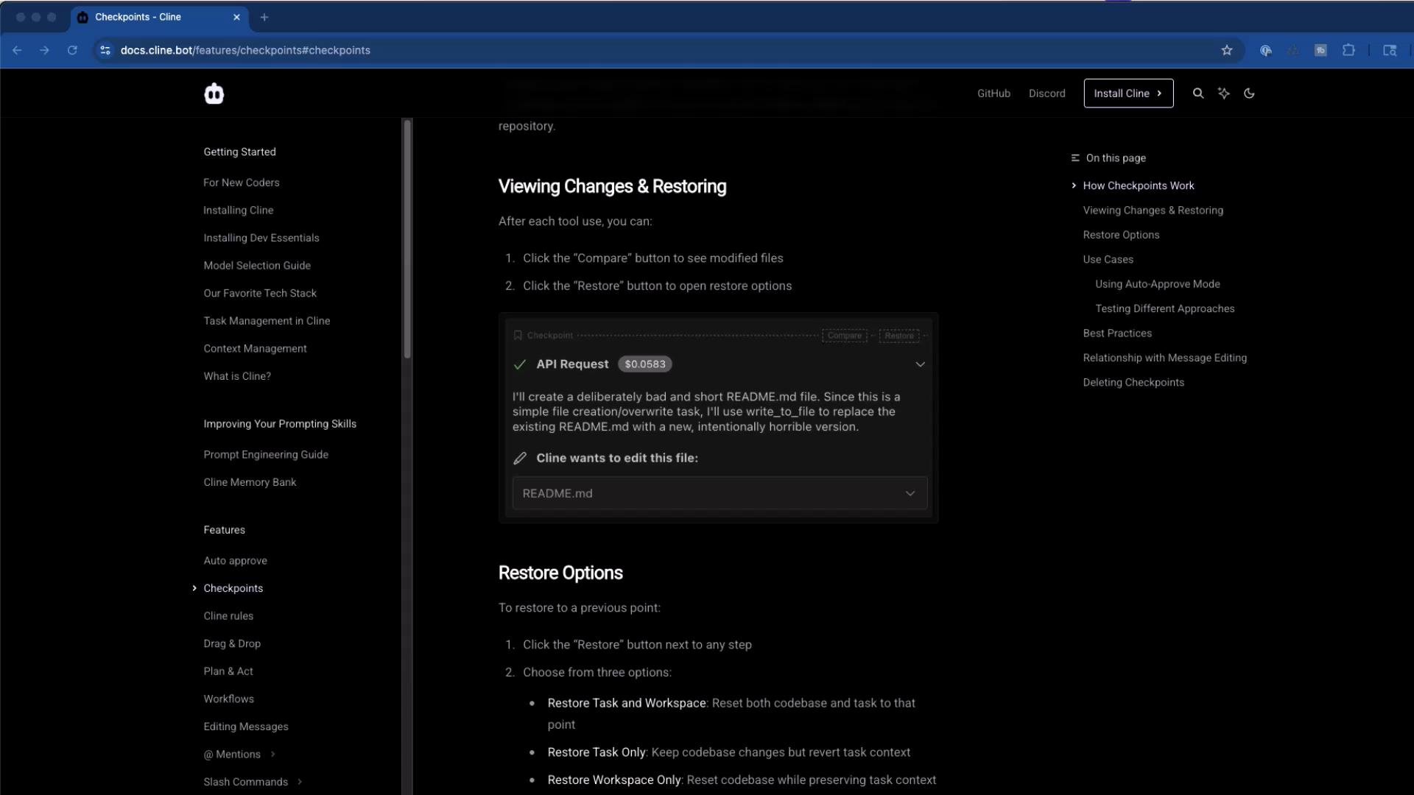Open the GitHub link
This screenshot has height=795, width=1414.
[993, 93]
